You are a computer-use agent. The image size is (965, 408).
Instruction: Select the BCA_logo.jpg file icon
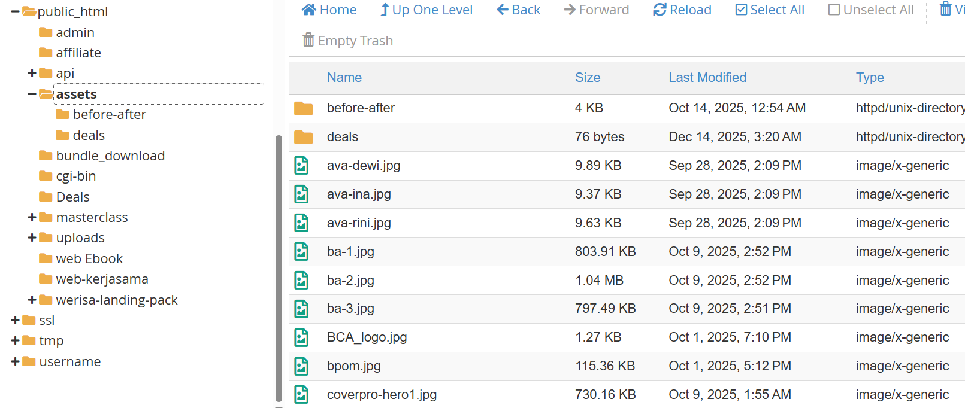click(302, 337)
